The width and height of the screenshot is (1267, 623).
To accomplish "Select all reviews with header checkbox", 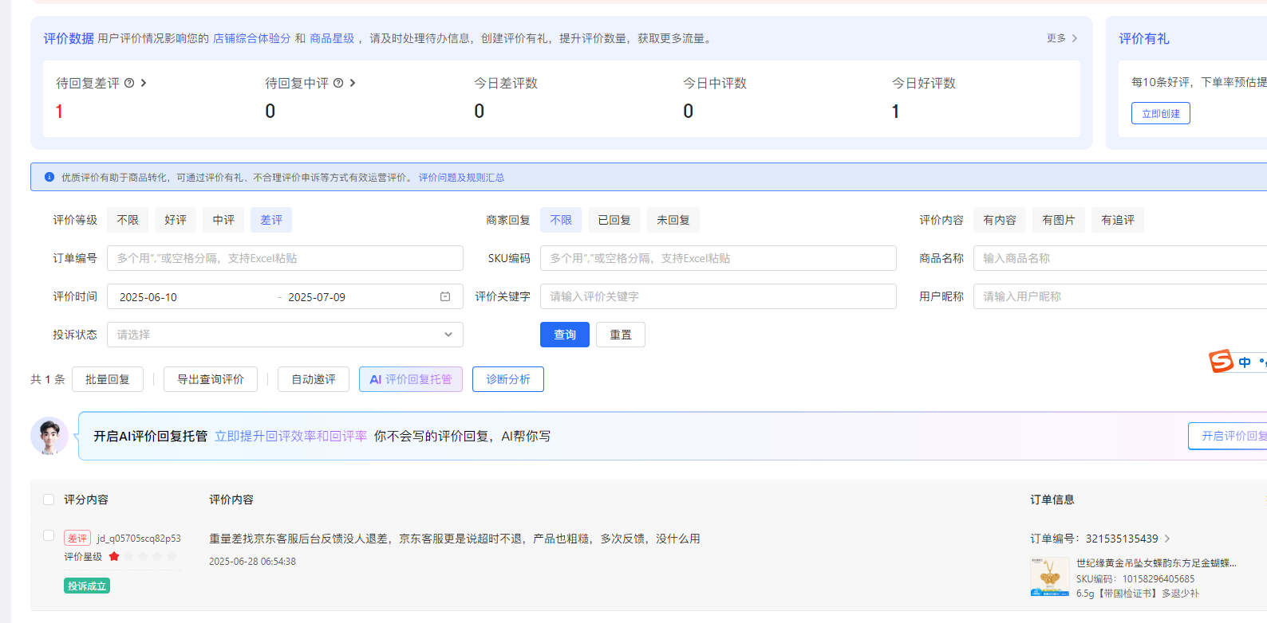I will pyautogui.click(x=49, y=500).
